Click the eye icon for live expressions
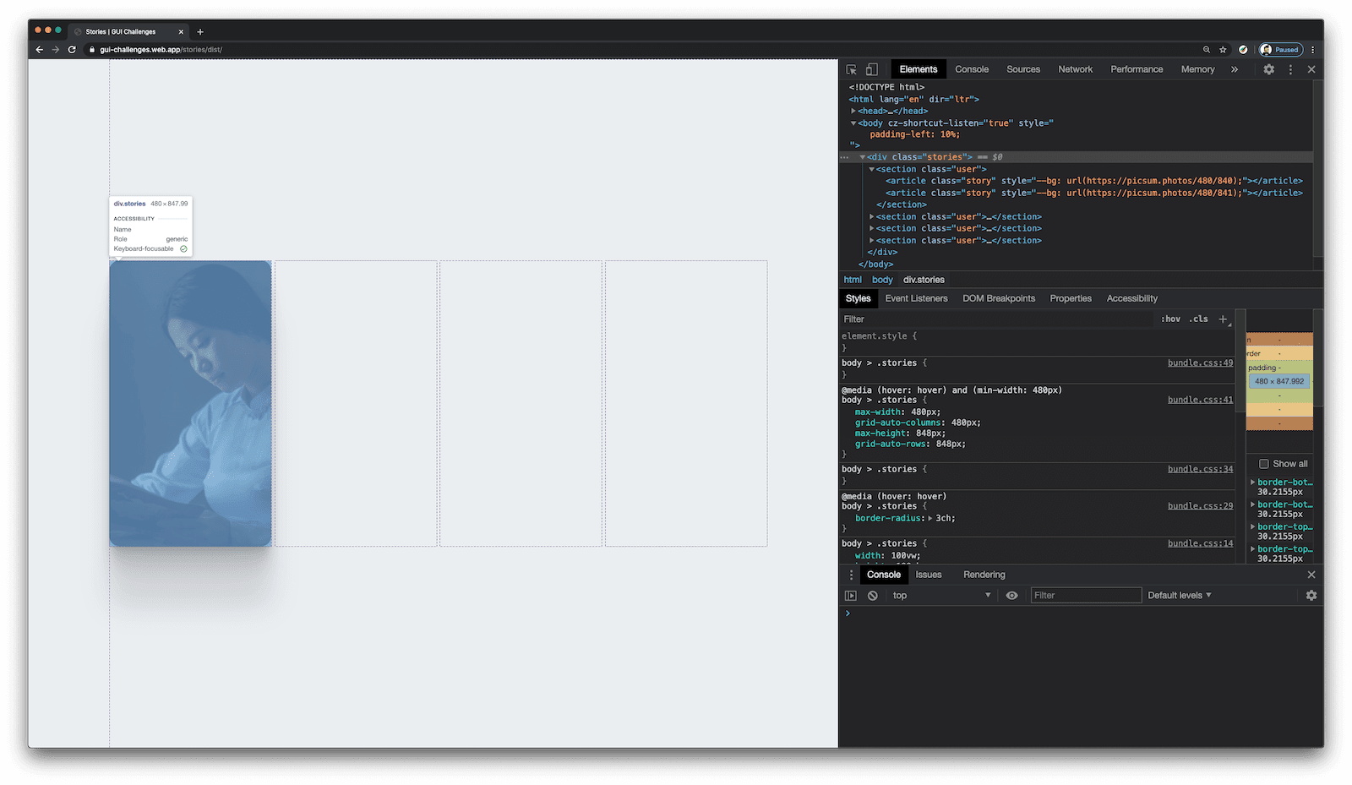 pos(1011,595)
